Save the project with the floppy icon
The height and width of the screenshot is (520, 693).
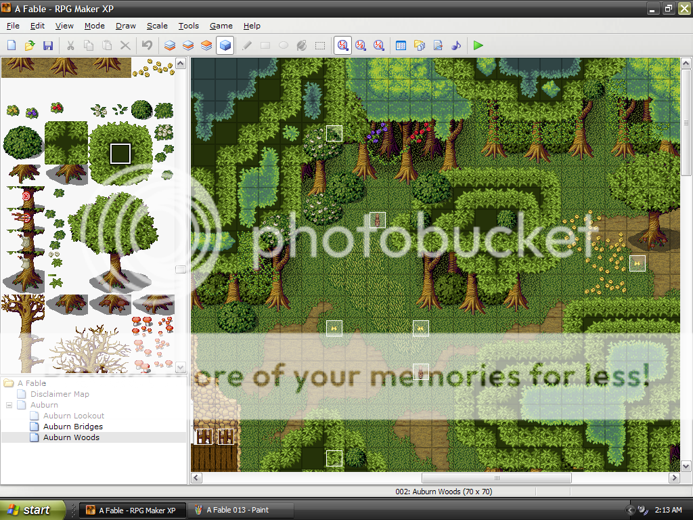point(48,45)
